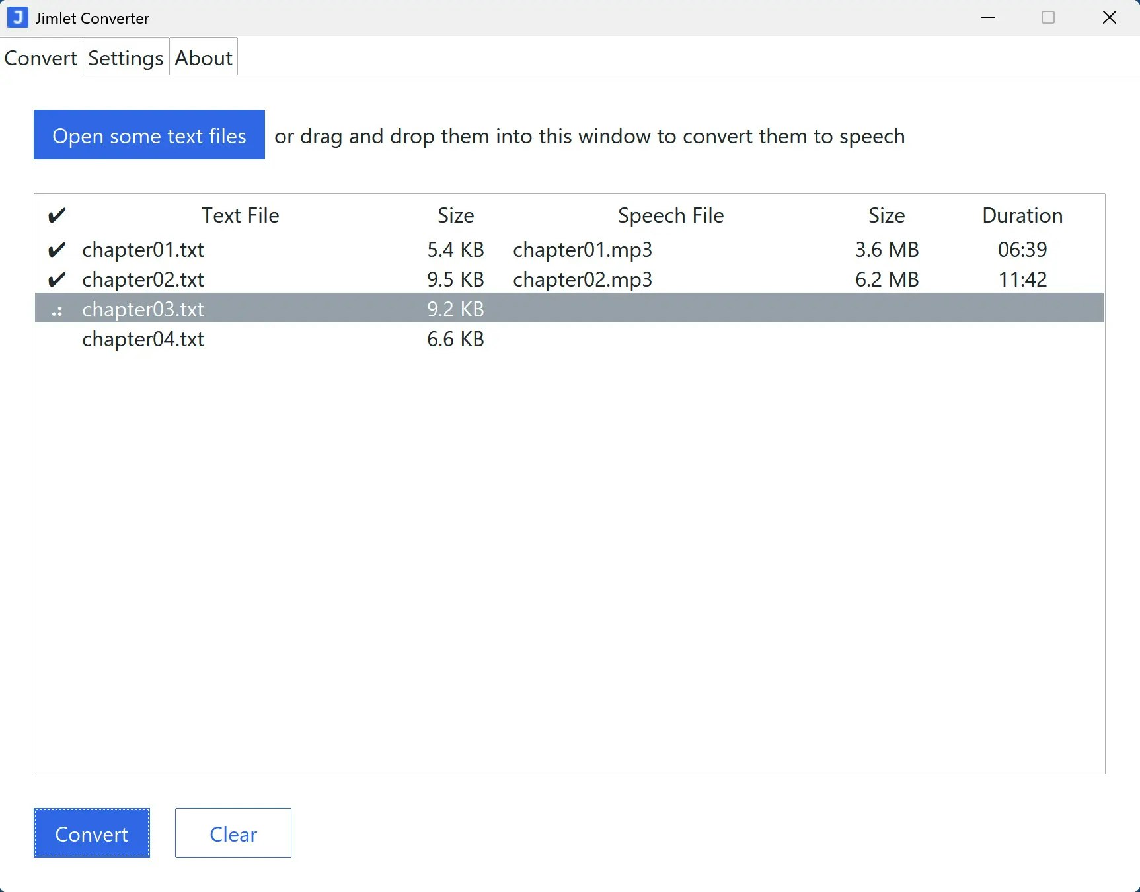Select the Convert tab

[40, 57]
